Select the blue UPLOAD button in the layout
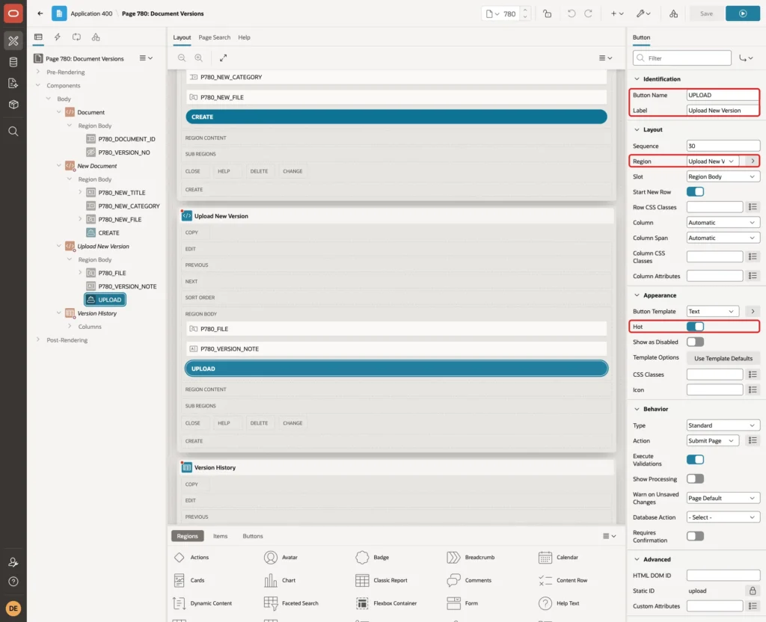 click(x=396, y=369)
